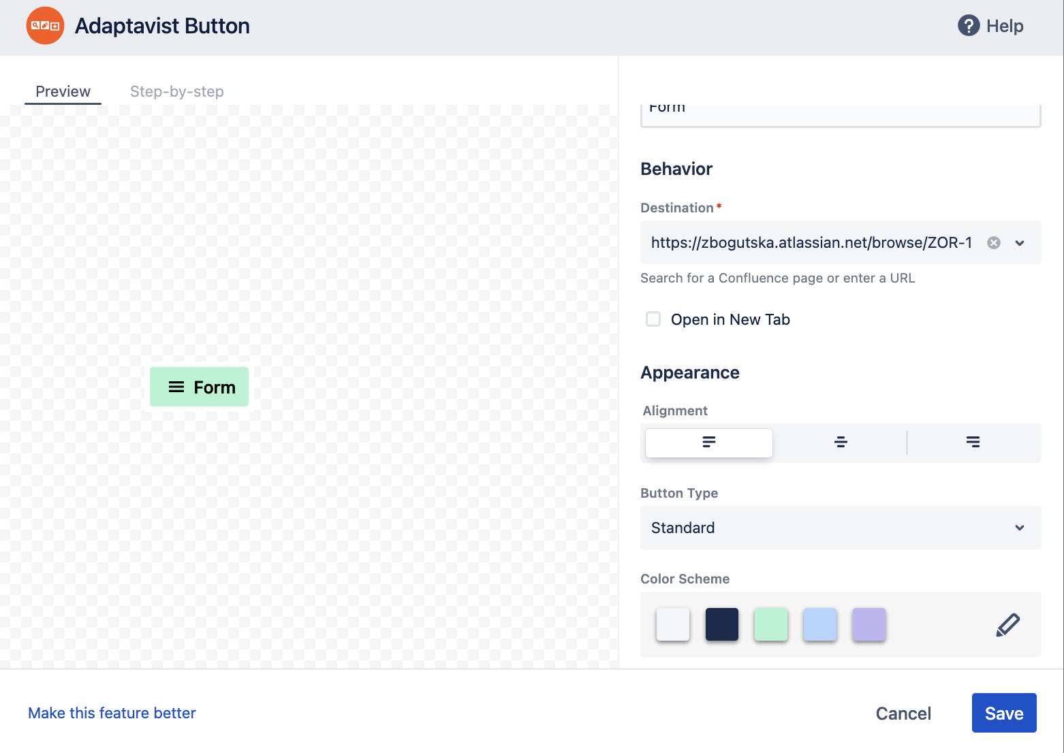Viewport: 1064px width, 753px height.
Task: Click the Cancel button
Action: coord(903,713)
